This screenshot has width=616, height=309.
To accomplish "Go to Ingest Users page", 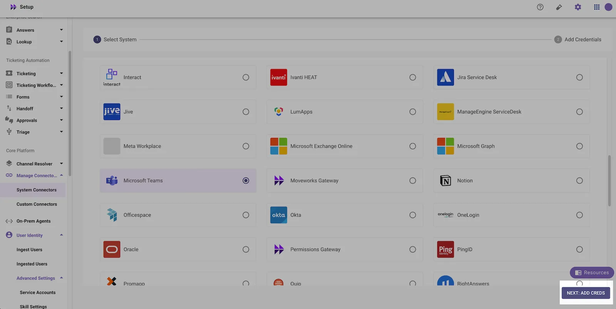I will [29, 249].
